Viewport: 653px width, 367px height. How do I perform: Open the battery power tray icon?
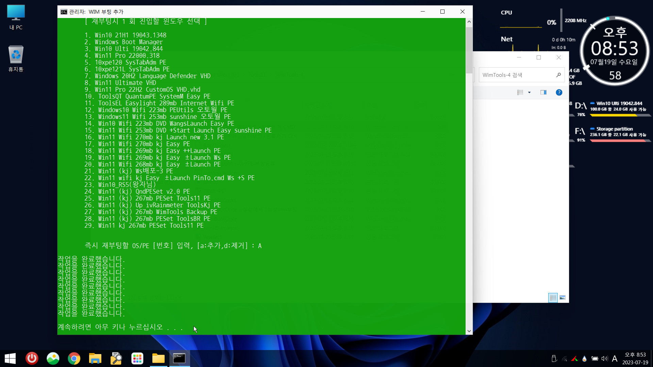click(x=595, y=359)
